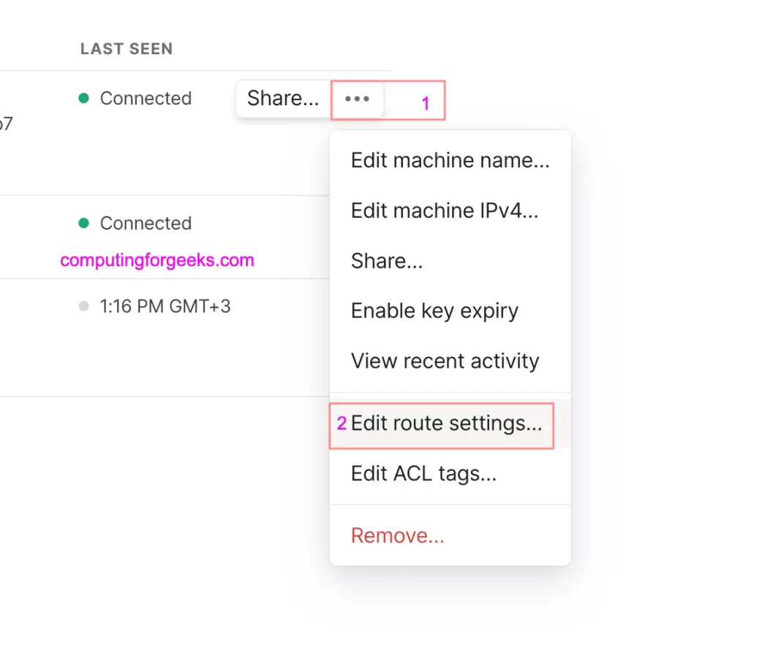Choose Edit ACL tags... menu item

point(450,474)
